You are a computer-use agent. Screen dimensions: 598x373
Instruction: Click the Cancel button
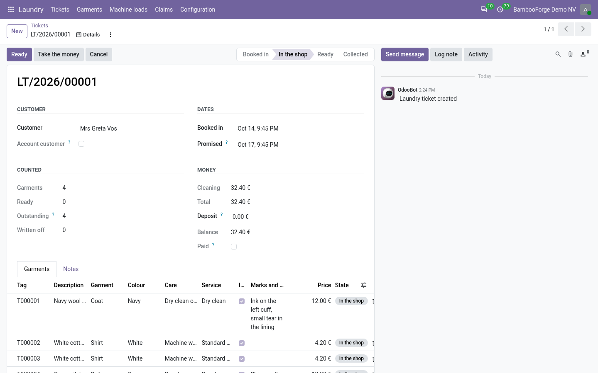(x=99, y=54)
